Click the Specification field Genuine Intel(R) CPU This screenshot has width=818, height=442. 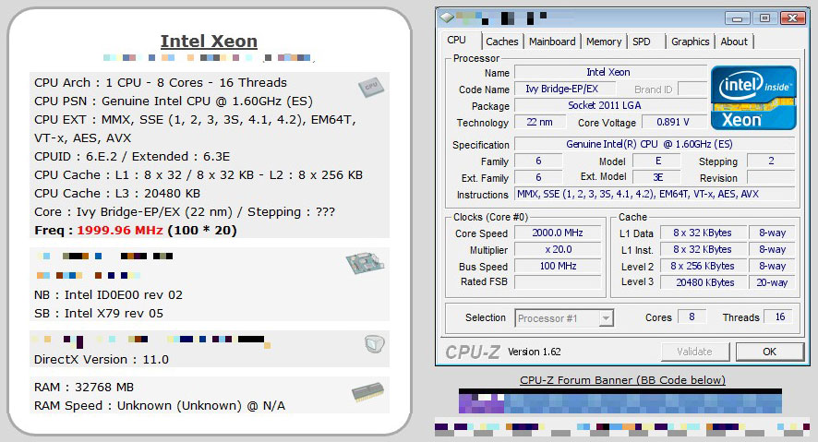(x=655, y=144)
